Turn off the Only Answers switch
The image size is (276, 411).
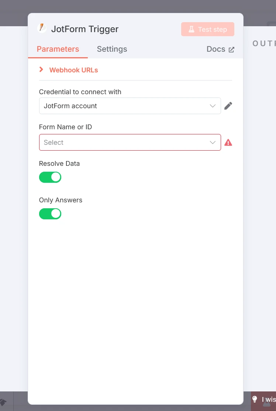(x=50, y=213)
